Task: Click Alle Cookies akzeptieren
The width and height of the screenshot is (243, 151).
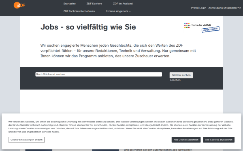Action: [x=219, y=140]
